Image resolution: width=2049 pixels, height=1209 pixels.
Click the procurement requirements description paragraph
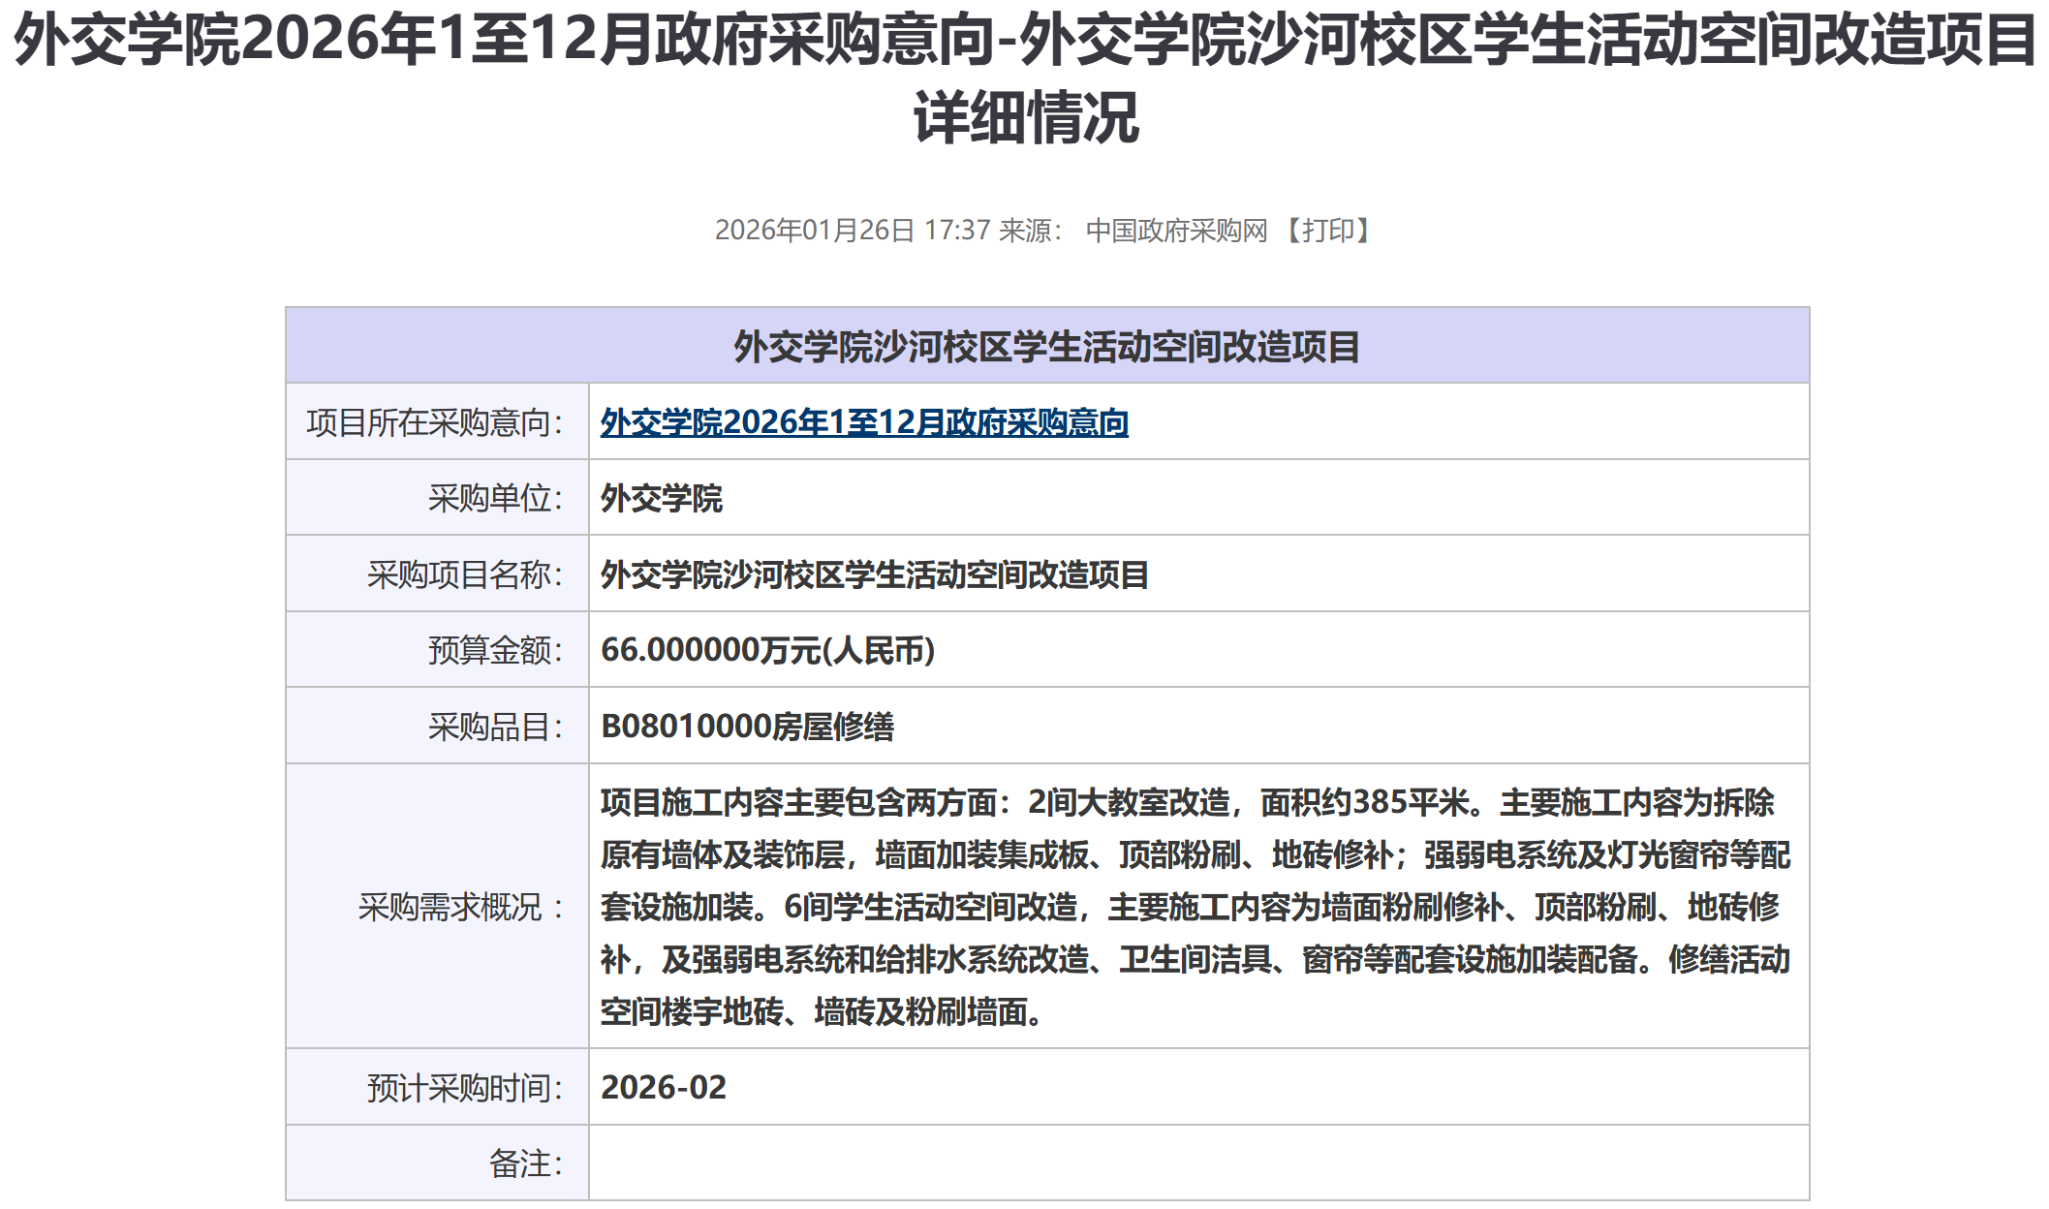pyautogui.click(x=1194, y=907)
